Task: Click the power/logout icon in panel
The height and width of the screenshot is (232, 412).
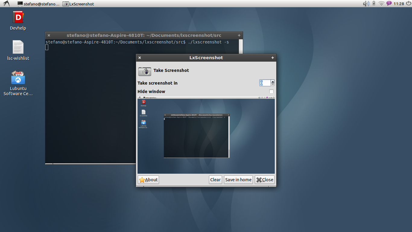Action: (408, 4)
